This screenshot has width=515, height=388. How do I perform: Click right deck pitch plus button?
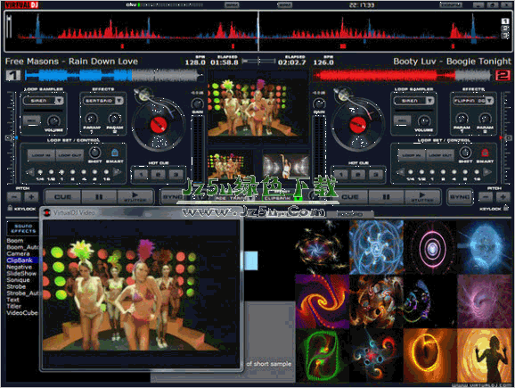(503, 197)
